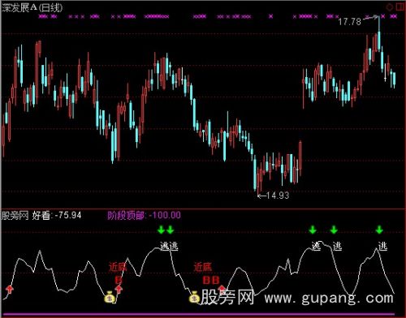Click the fourth 逃 label from the left
The height and width of the screenshot is (318, 406).
pos(337,246)
